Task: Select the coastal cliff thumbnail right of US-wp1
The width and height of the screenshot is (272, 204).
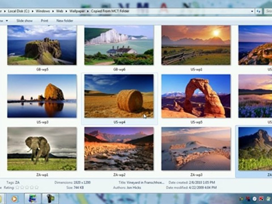Action: pos(255,45)
